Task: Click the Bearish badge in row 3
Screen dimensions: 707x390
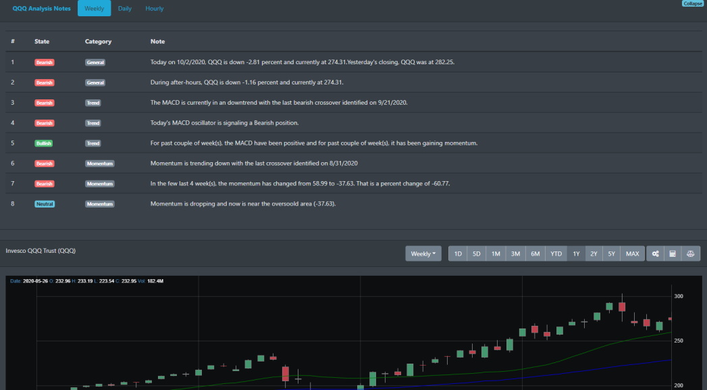Action: [x=45, y=103]
